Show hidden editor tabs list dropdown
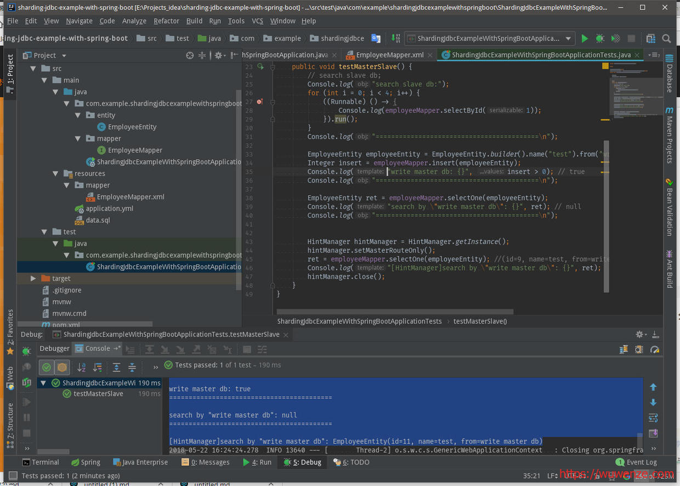Viewport: 680px width, 486px height. click(x=653, y=55)
